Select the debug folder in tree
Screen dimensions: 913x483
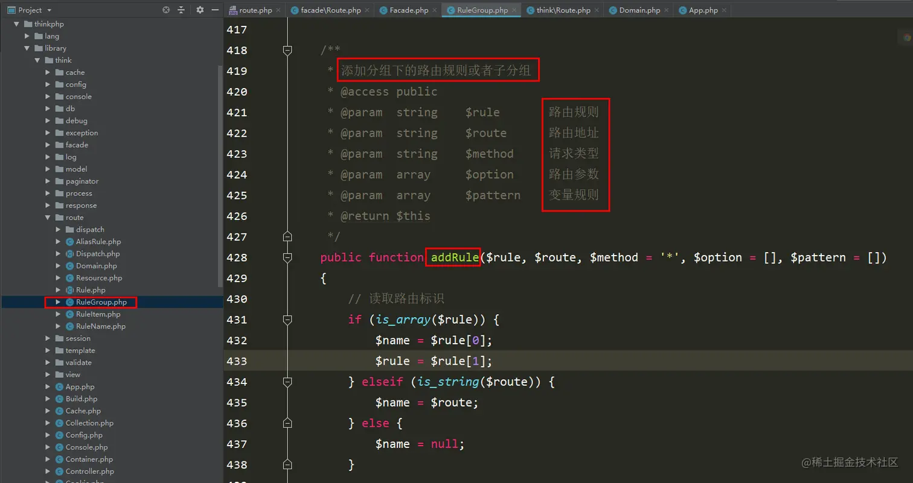pos(76,121)
